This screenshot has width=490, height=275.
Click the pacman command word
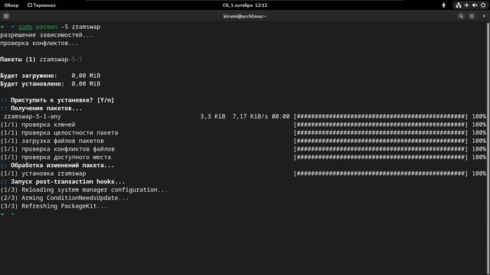[x=47, y=27]
